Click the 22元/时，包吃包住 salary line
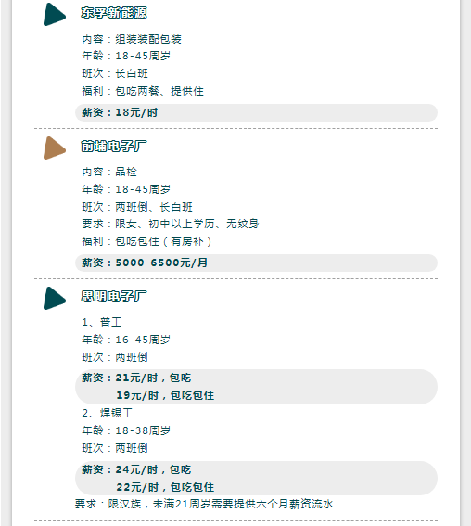This screenshot has width=471, height=526. [x=165, y=487]
